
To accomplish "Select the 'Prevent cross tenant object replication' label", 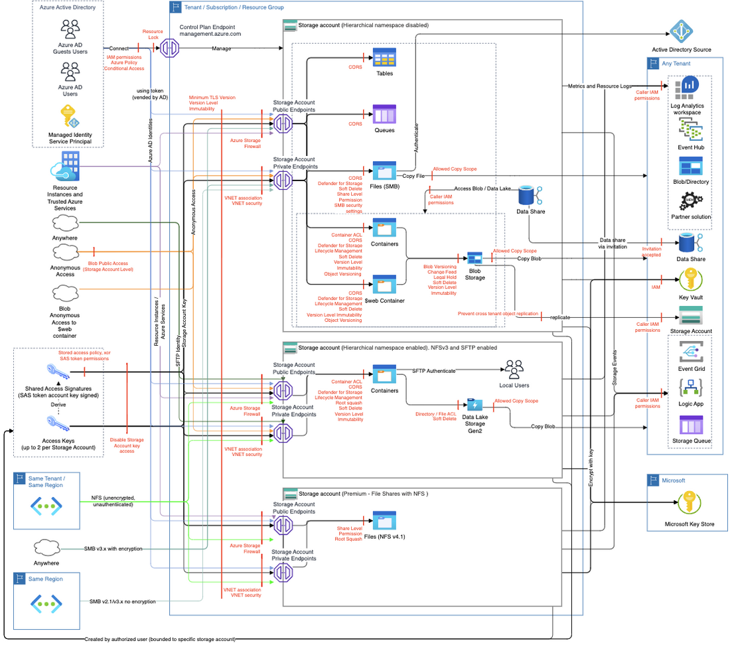I will tap(498, 314).
